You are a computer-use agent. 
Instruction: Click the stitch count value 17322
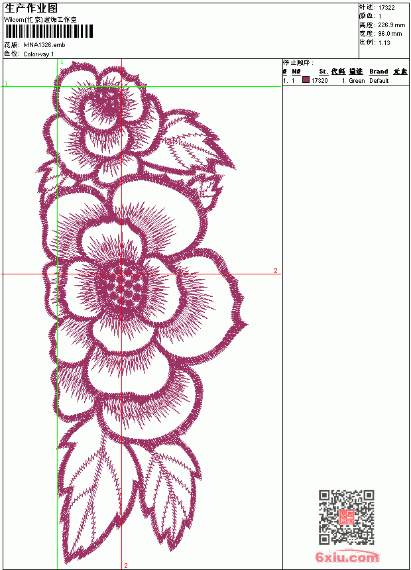click(x=386, y=8)
